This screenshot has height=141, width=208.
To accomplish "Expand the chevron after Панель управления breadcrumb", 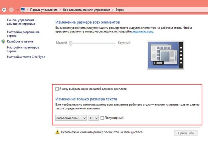I will point(60,10).
